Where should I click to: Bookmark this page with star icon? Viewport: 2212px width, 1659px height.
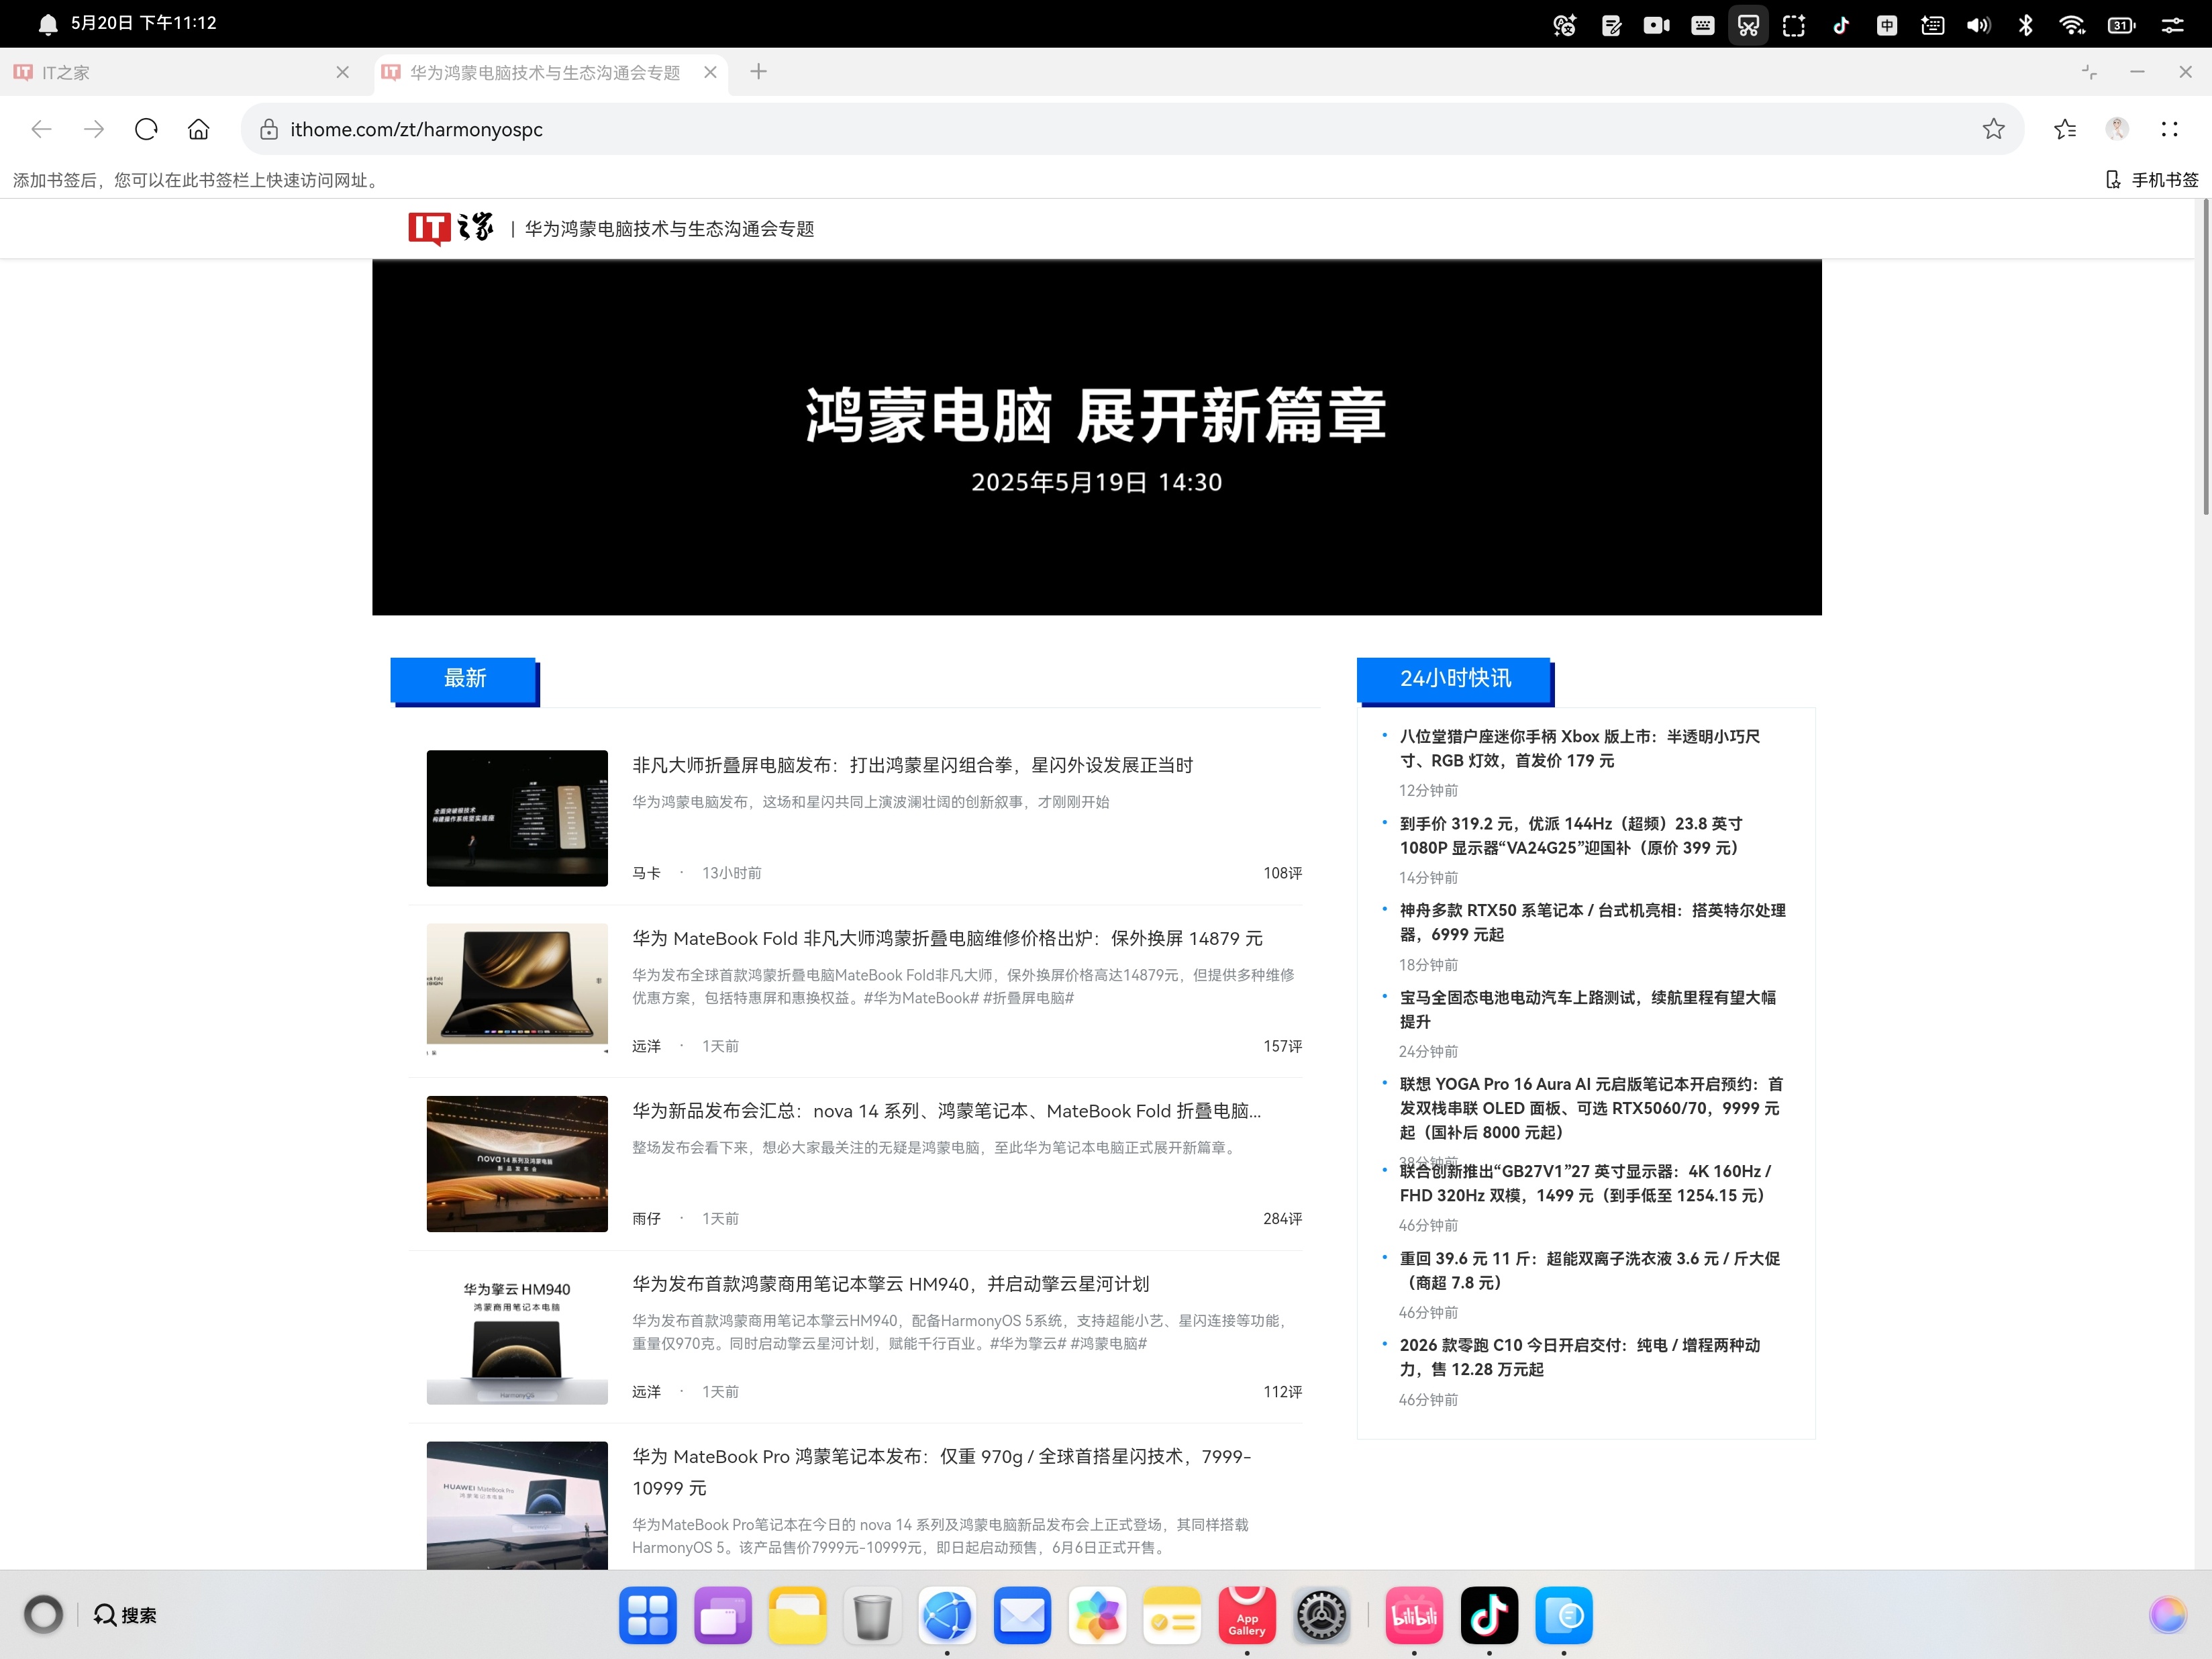click(x=1993, y=129)
